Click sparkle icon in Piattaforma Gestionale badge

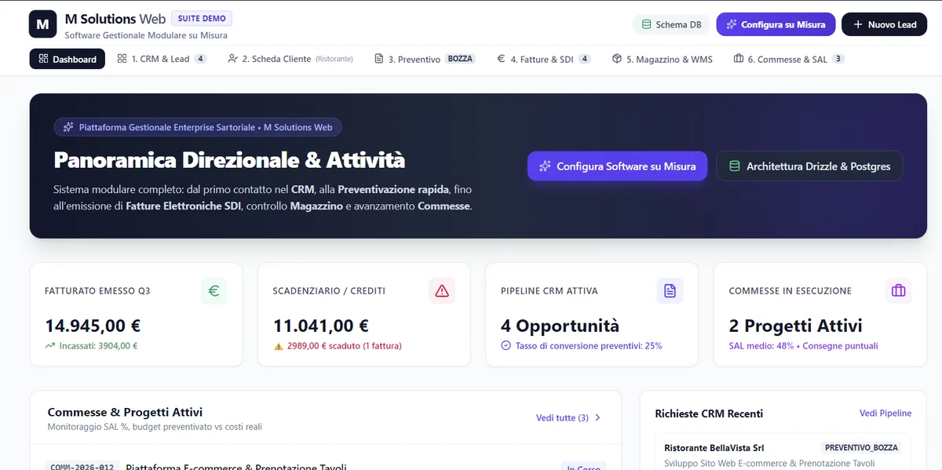(68, 127)
